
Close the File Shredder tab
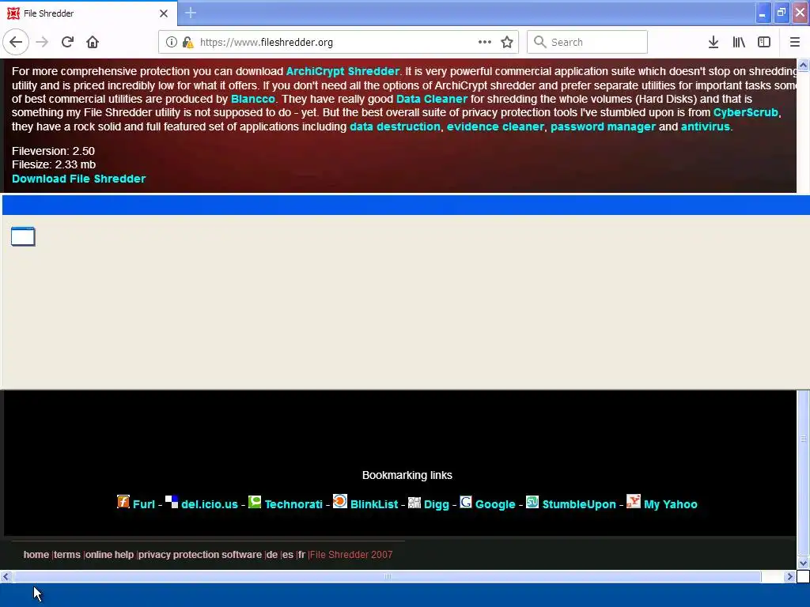coord(164,13)
